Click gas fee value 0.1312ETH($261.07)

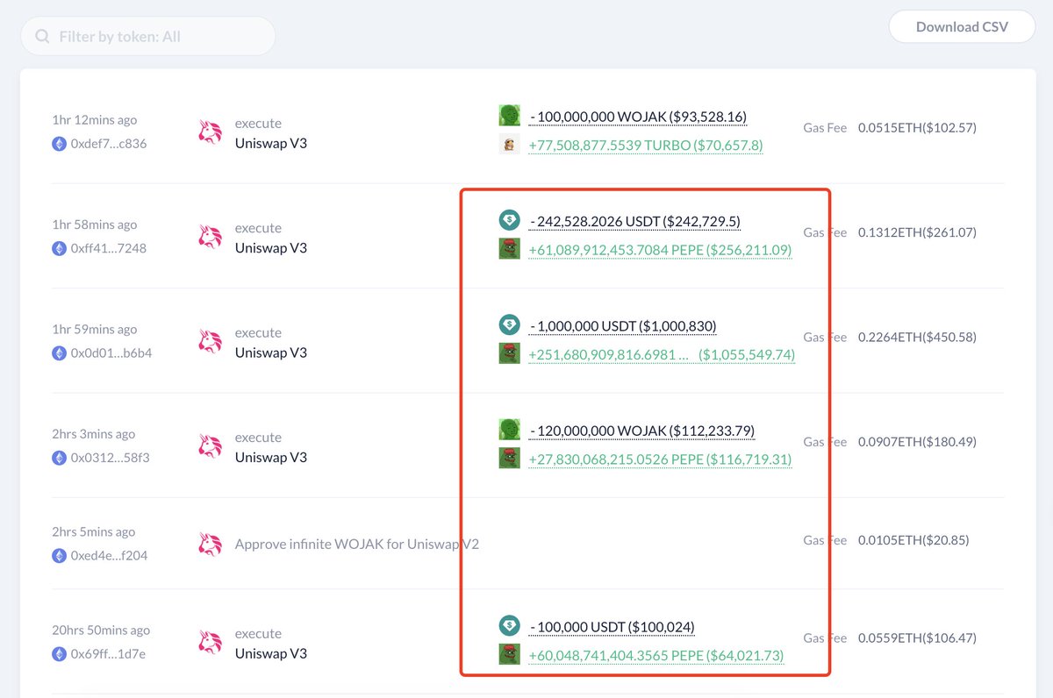917,232
